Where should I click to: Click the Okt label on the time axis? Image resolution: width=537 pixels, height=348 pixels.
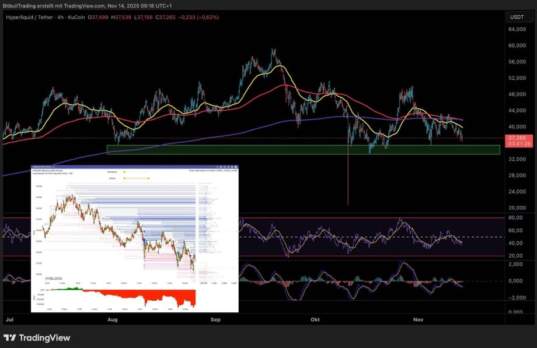315,320
